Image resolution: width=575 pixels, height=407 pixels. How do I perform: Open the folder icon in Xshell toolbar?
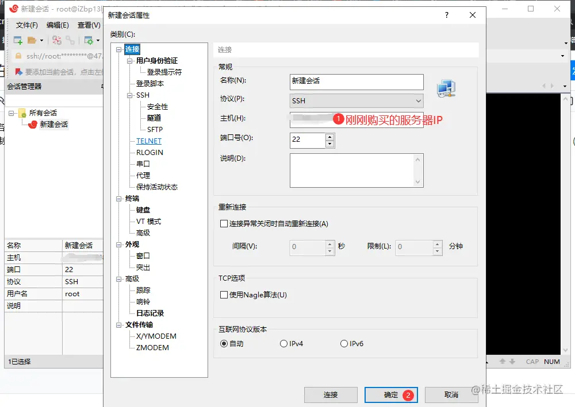[x=32, y=40]
